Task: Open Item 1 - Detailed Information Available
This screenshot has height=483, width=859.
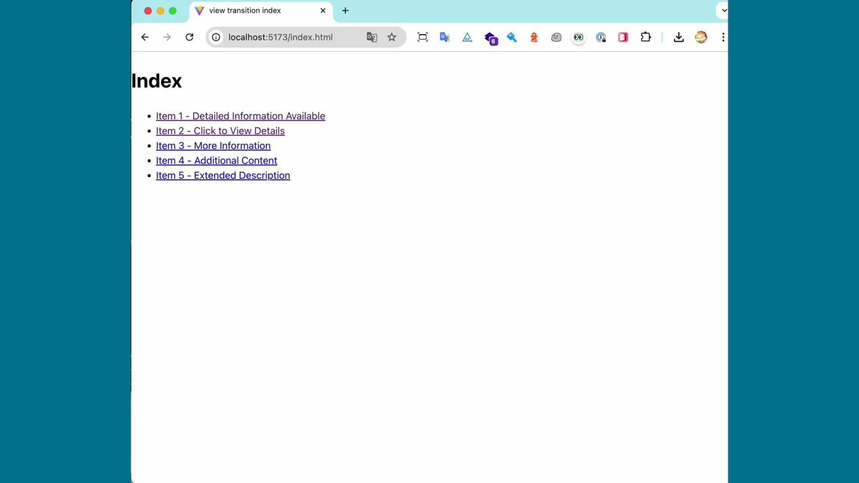Action: (240, 116)
